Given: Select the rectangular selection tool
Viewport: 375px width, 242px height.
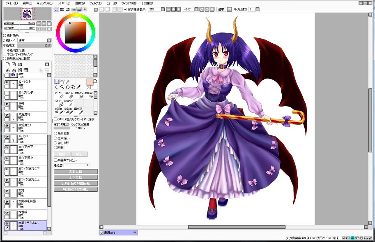Looking at the screenshot, I should 57,81.
